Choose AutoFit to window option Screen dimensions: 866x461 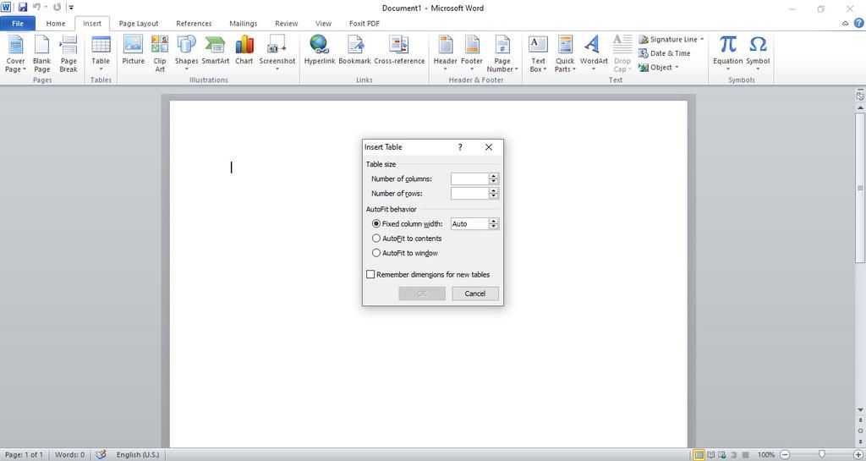pyautogui.click(x=376, y=253)
